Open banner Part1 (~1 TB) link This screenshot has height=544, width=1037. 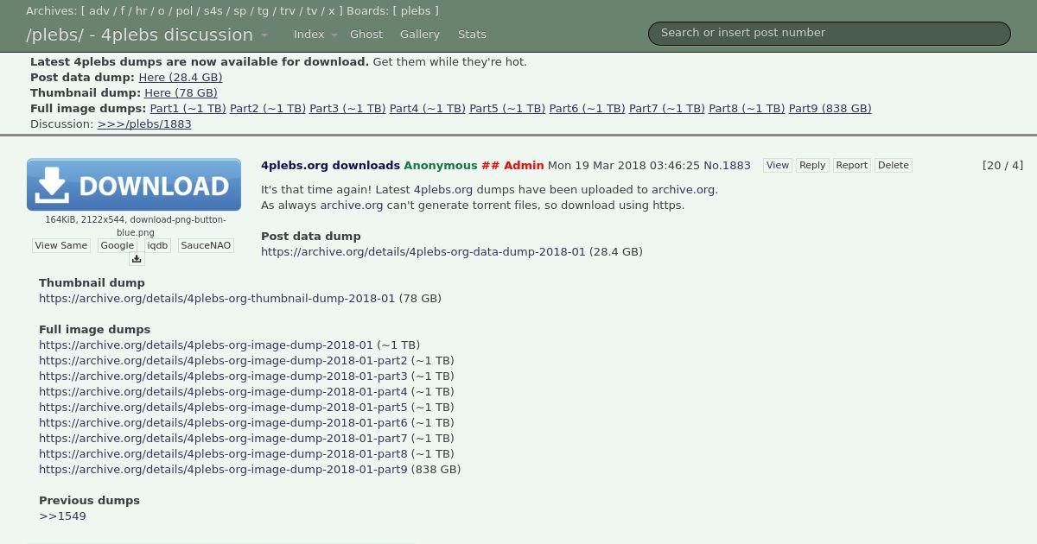(188, 109)
